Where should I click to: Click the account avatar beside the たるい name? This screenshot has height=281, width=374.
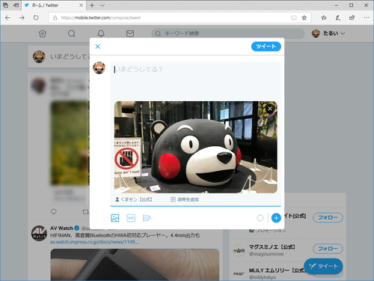point(316,34)
